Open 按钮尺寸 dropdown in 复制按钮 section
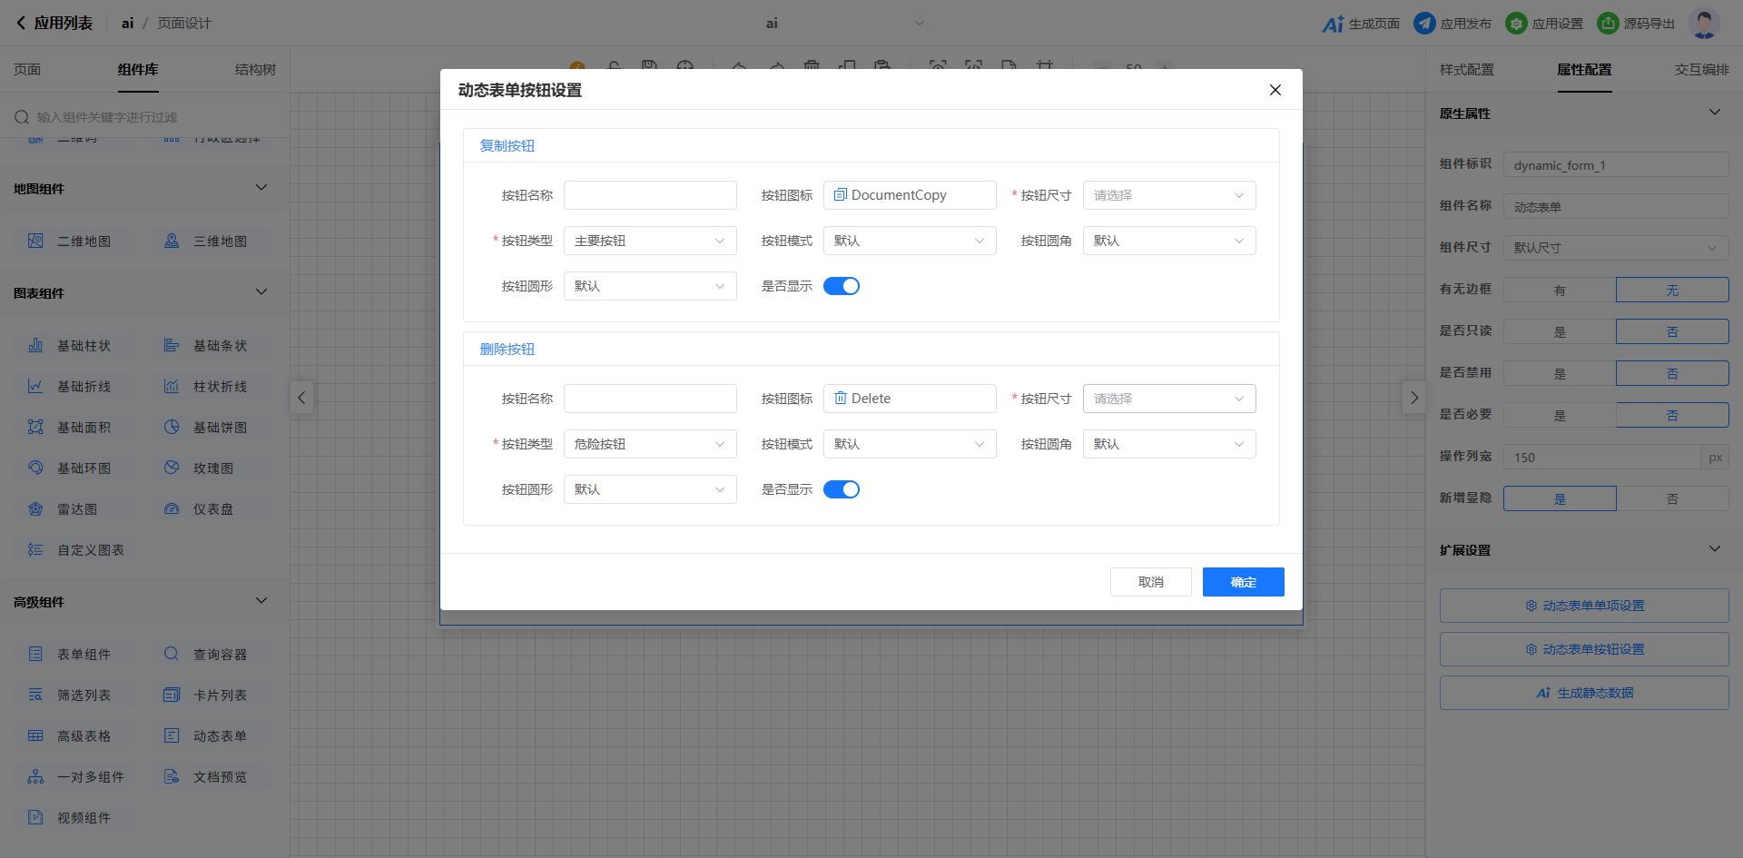1743x858 pixels. point(1168,195)
